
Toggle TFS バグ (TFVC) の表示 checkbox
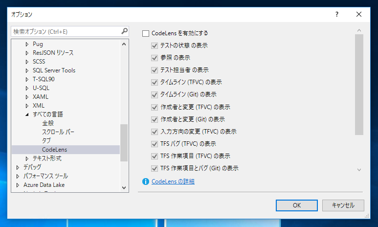[155, 144]
